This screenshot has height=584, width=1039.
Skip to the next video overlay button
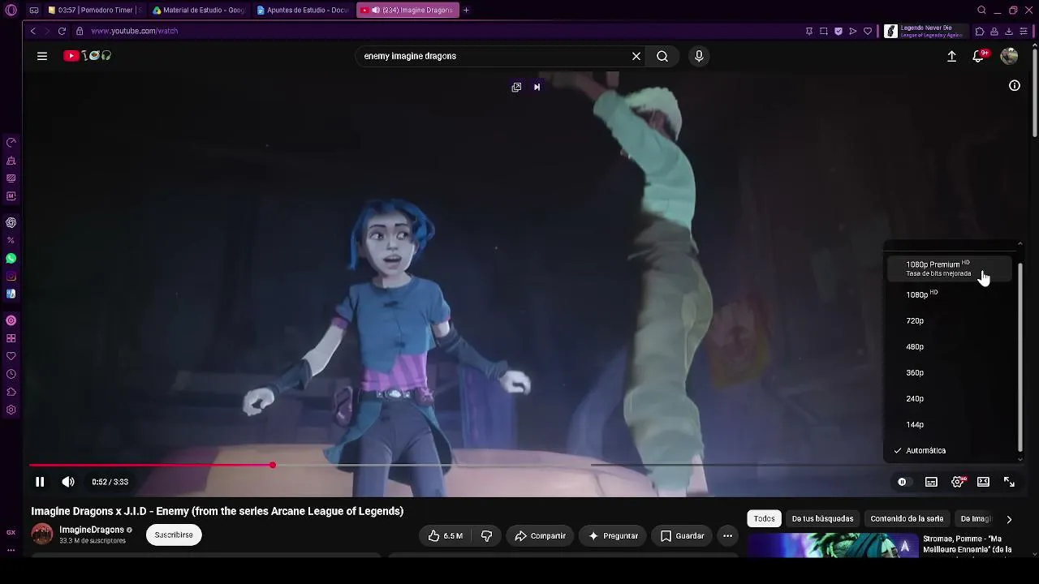point(537,87)
